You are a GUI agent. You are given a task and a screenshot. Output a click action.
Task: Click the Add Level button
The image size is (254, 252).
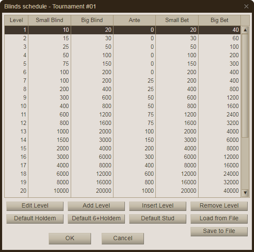point(96,206)
